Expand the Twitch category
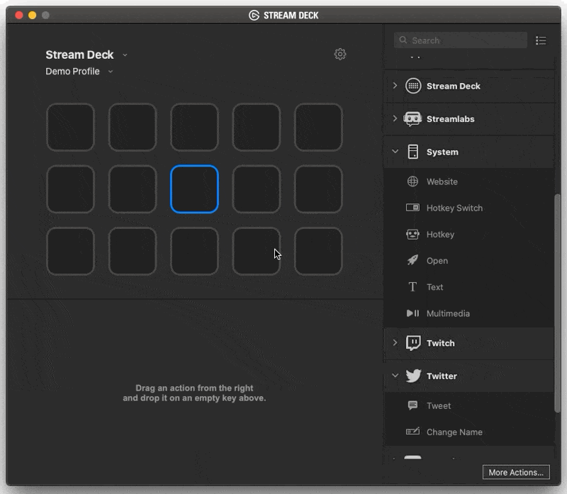The image size is (567, 494). click(x=395, y=343)
